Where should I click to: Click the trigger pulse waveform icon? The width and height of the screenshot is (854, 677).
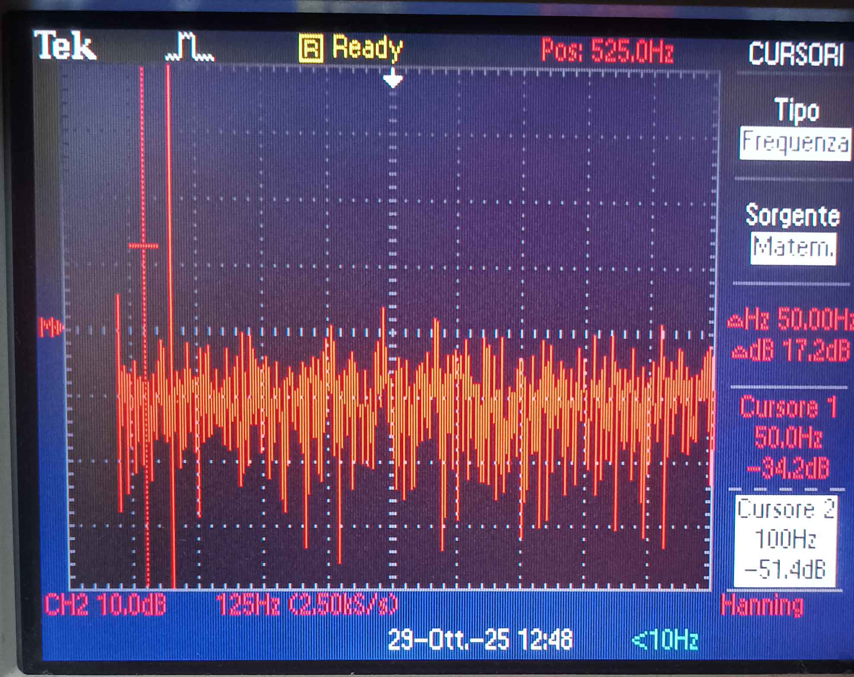[190, 47]
